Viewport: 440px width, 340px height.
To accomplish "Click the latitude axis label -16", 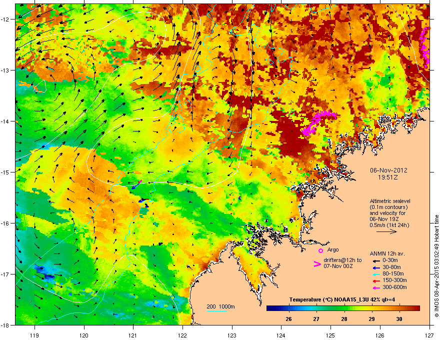I will [5, 223].
